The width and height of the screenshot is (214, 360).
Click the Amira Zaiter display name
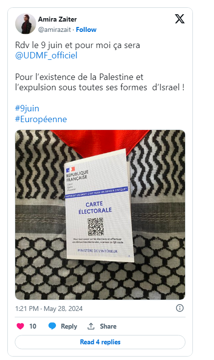(x=57, y=19)
